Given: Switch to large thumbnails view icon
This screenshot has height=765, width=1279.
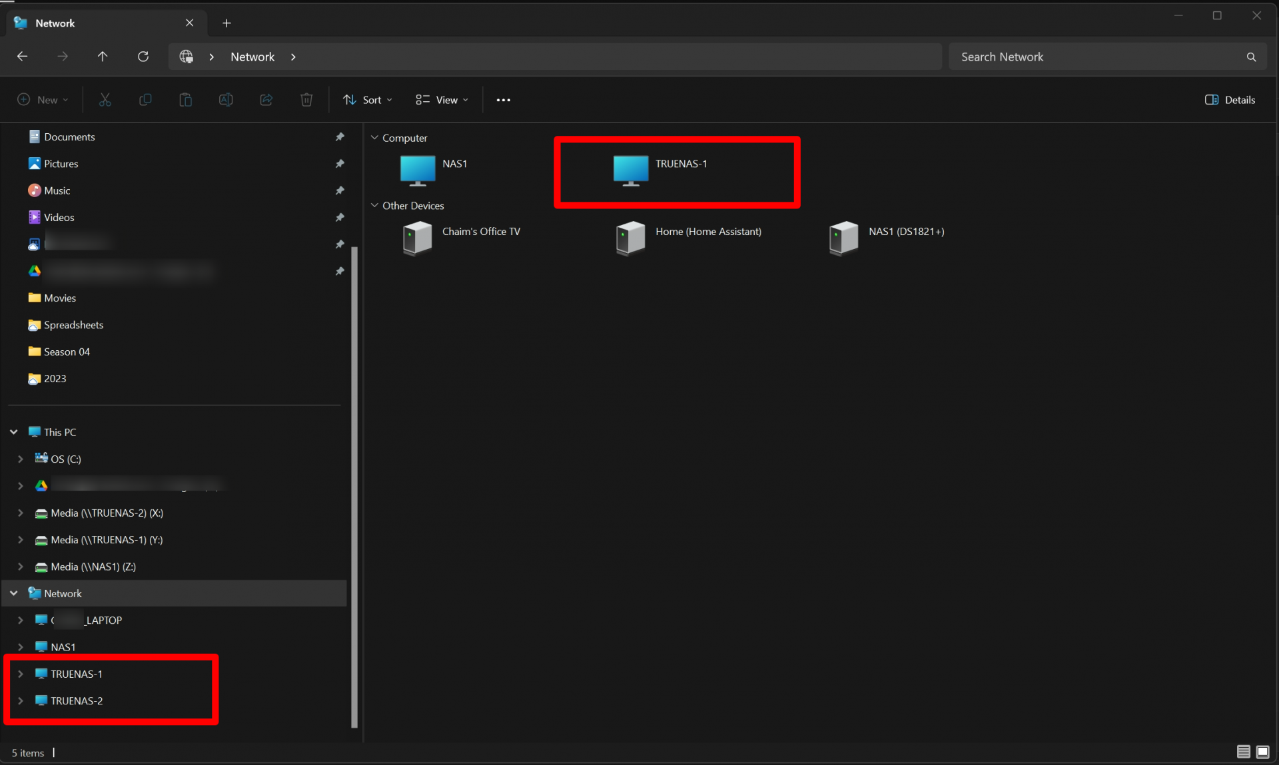Looking at the screenshot, I should [1262, 752].
